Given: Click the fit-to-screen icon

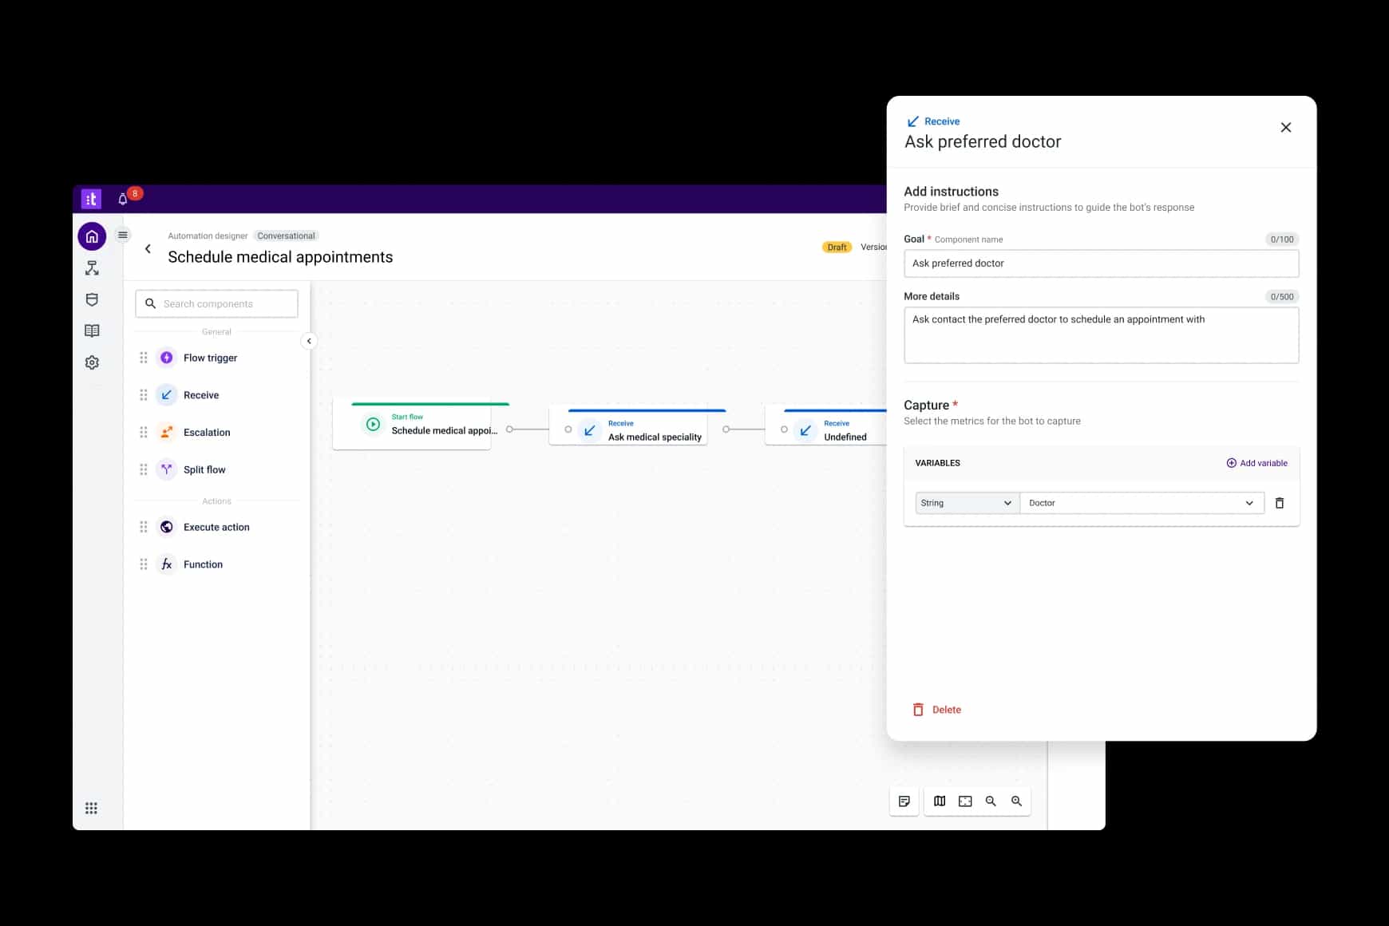Looking at the screenshot, I should 965,801.
